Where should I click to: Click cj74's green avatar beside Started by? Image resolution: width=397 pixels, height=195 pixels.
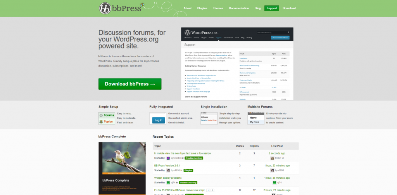168,182
